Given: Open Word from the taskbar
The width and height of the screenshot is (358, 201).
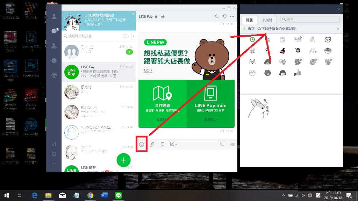Looking at the screenshot, I should pyautogui.click(x=104, y=195).
